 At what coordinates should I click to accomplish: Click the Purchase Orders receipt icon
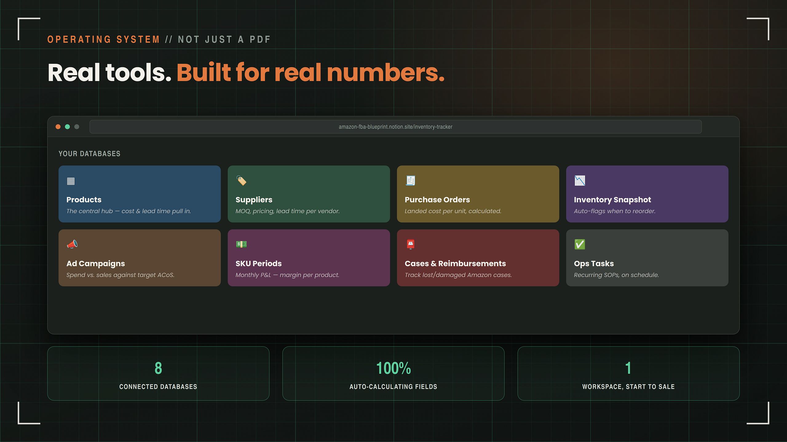pos(410,180)
